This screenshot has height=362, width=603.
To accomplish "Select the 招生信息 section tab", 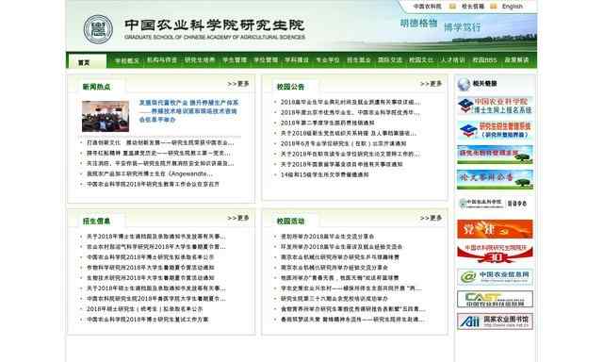I will 96,222.
